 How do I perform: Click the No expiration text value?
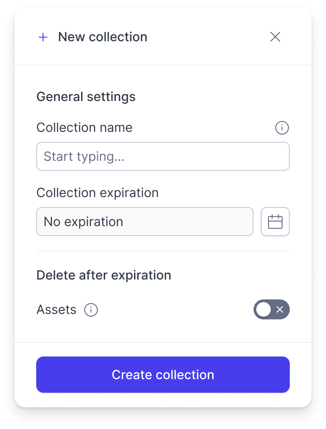pyautogui.click(x=83, y=222)
